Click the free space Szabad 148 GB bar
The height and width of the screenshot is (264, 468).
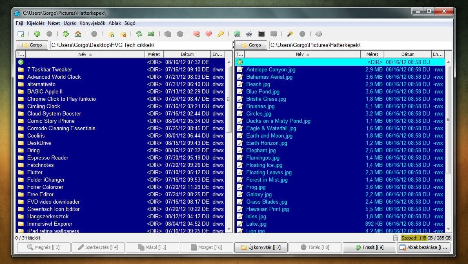[426, 238]
